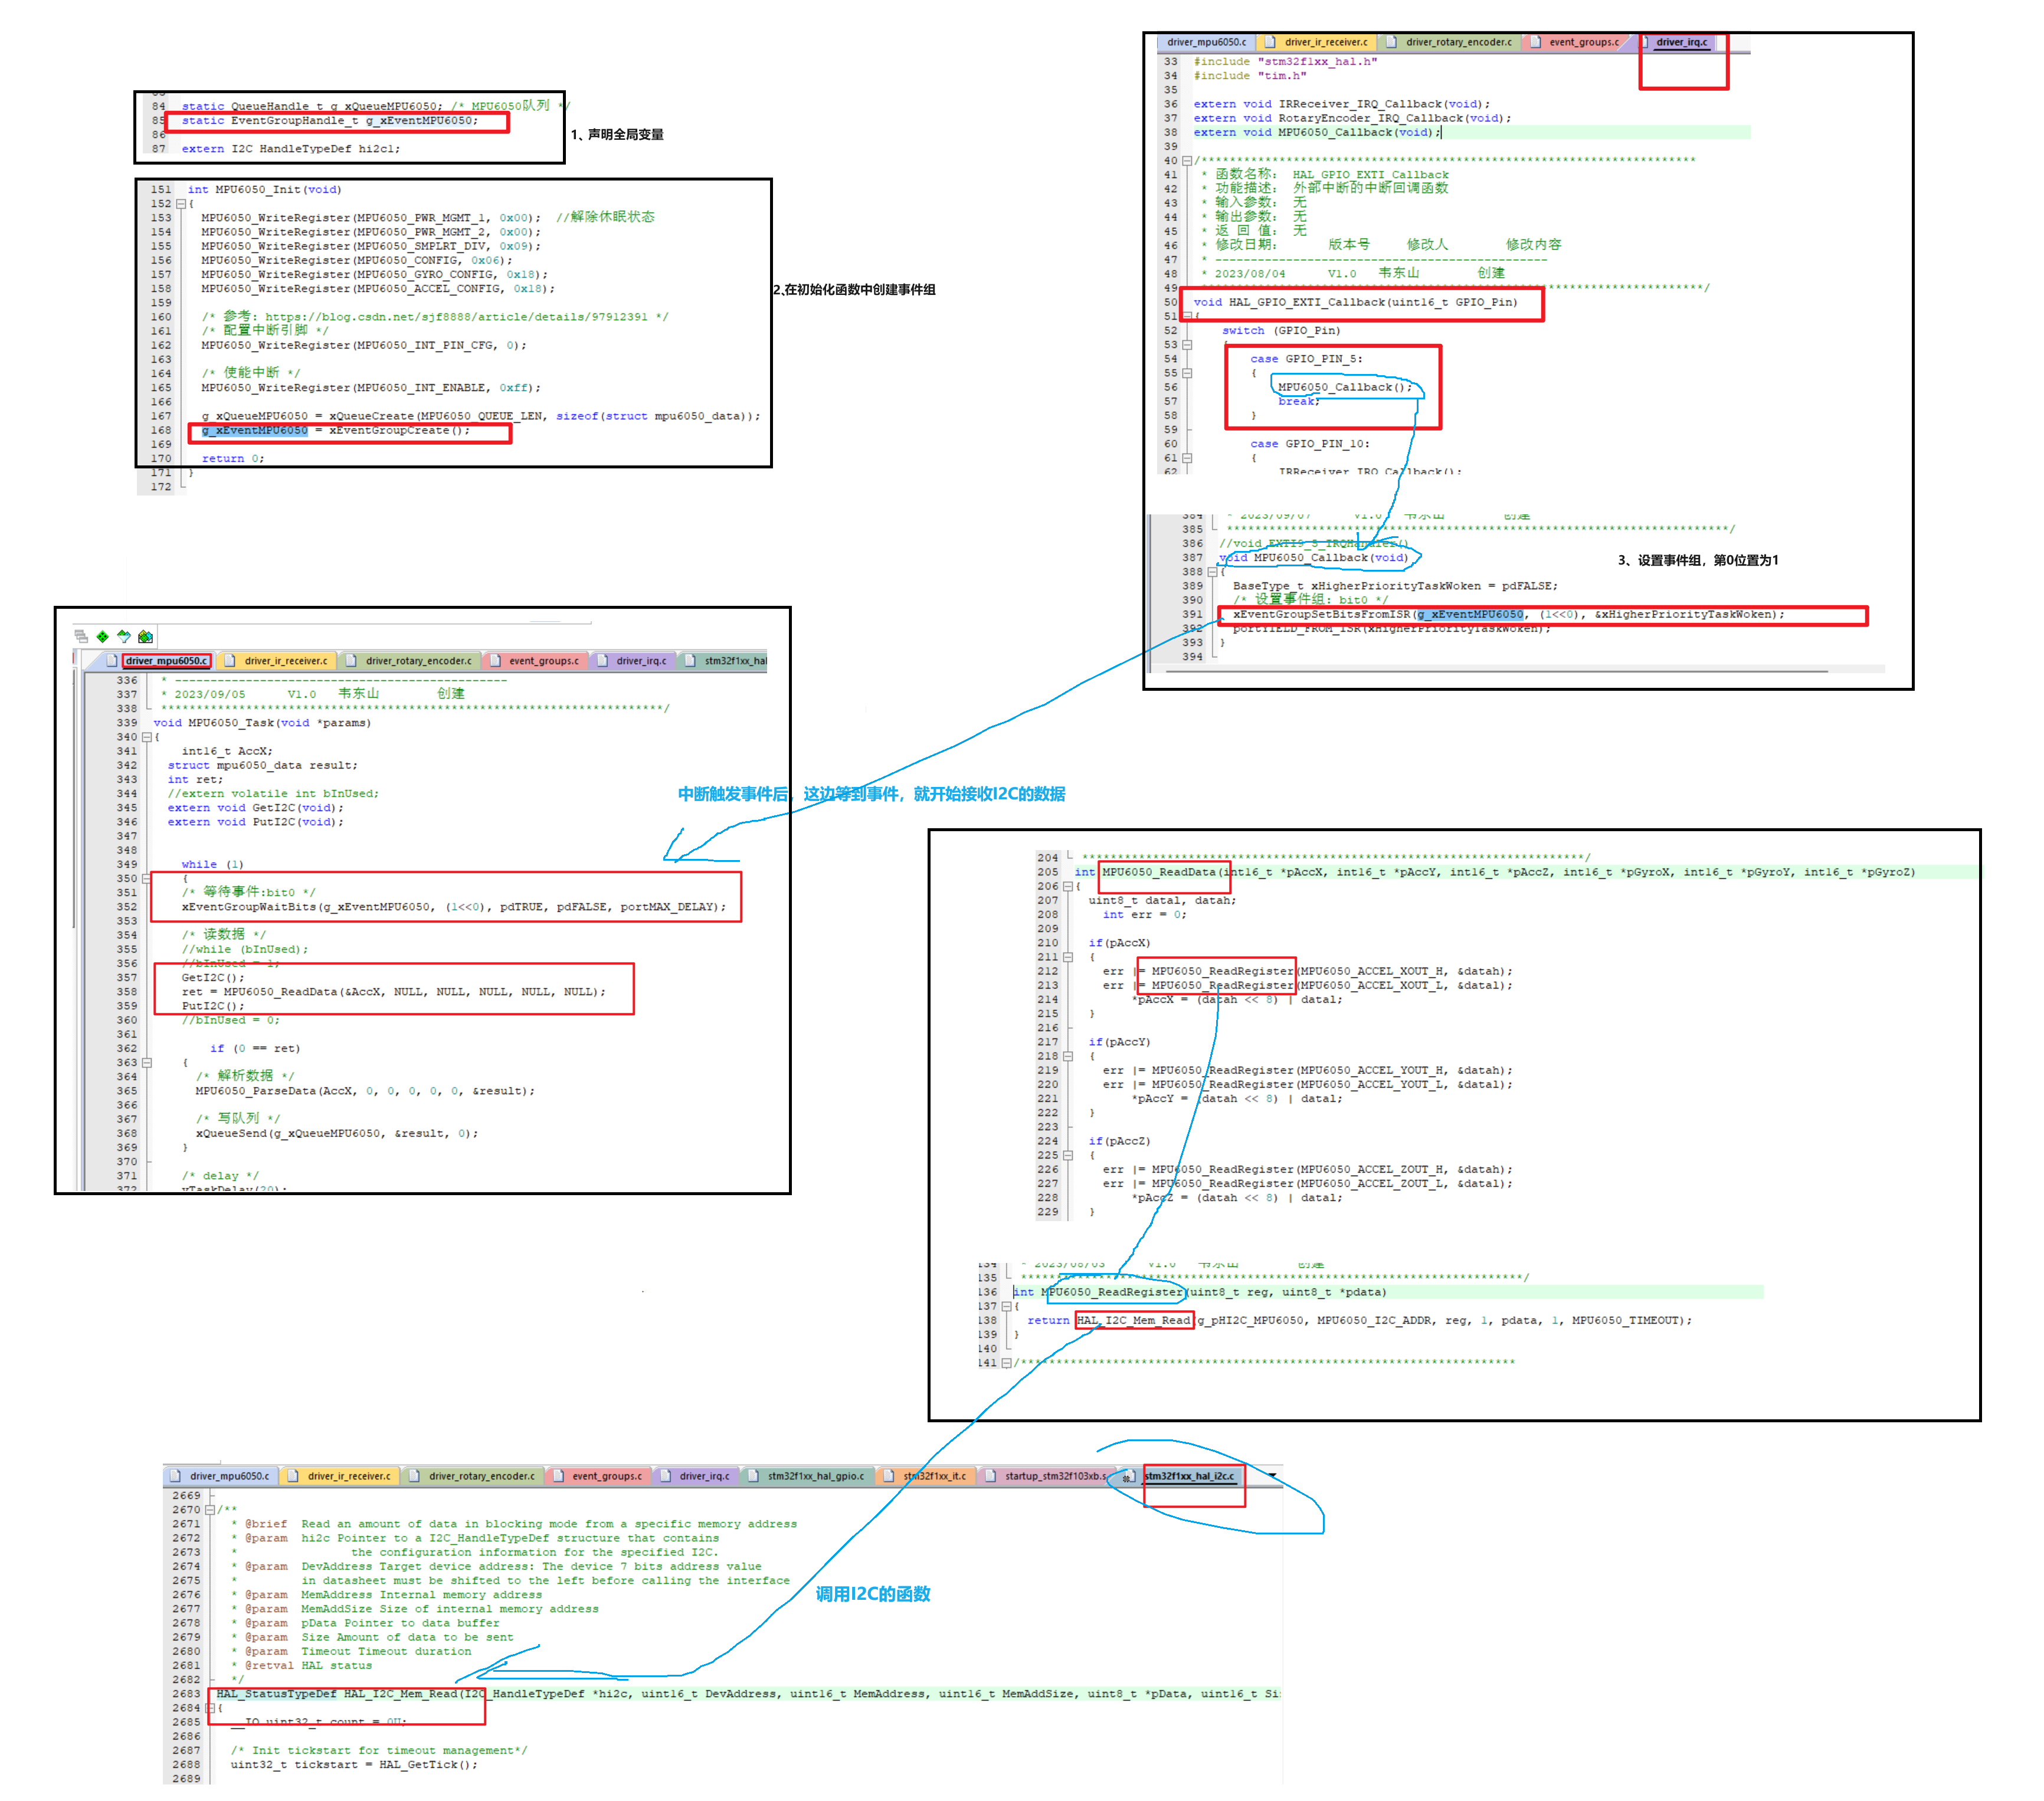Collapse the if block at line 363

147,1062
